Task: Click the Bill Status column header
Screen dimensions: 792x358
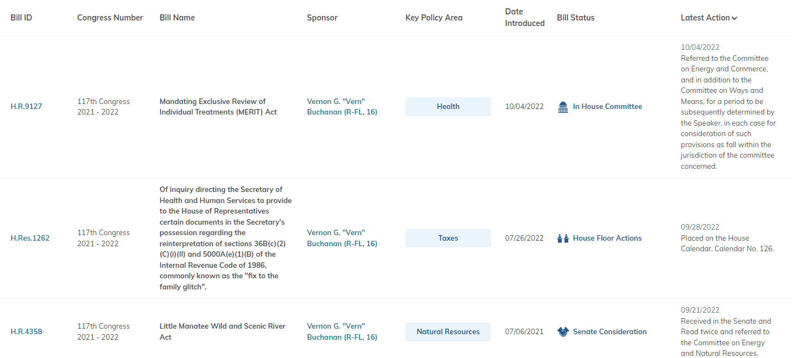Action: pos(575,18)
